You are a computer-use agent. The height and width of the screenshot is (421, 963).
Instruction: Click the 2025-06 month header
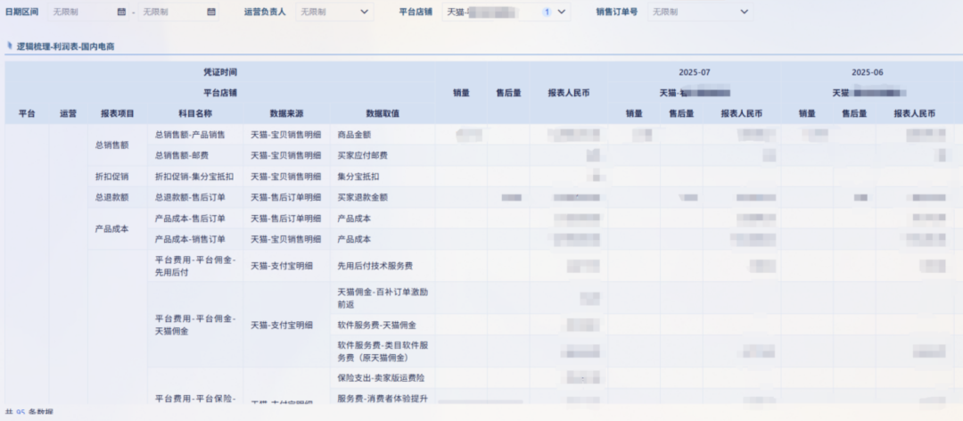click(x=868, y=72)
